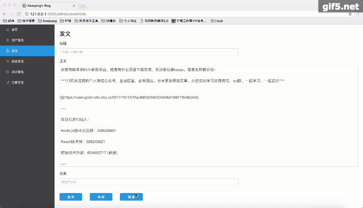Click the user management icon in sidebar
This screenshot has width=363, height=208.
(x=7, y=40)
